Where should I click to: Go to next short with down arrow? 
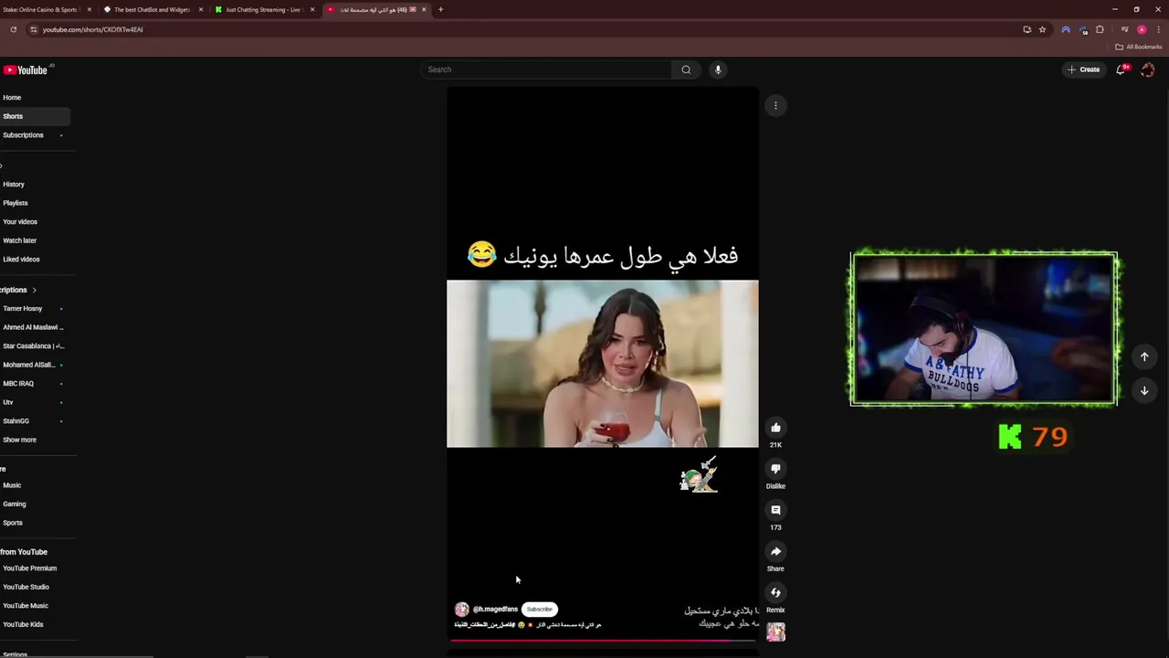pyautogui.click(x=1144, y=390)
